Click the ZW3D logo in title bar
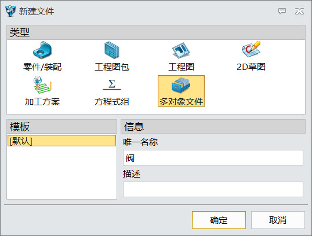Image resolution: width=312 pixels, height=236 pixels. tap(10, 11)
